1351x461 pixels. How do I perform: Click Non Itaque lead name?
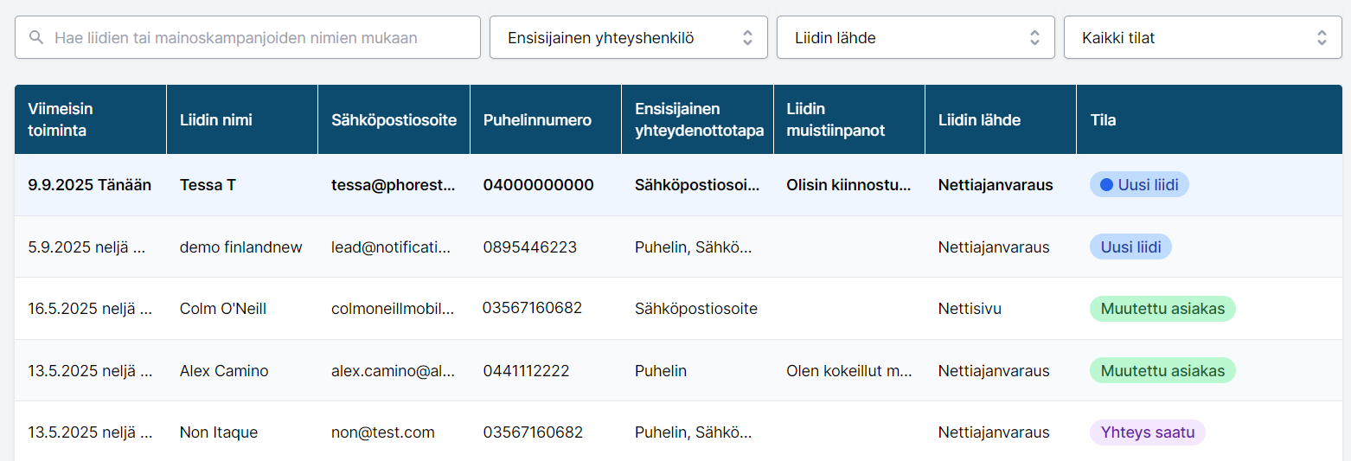point(218,432)
